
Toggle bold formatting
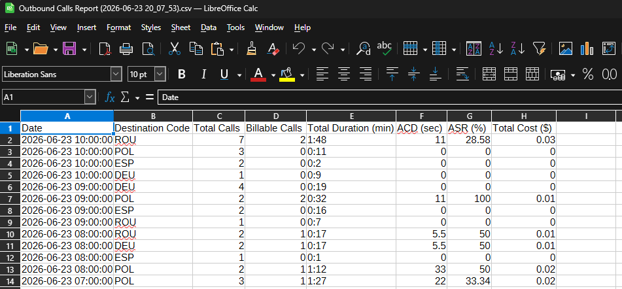pos(182,74)
